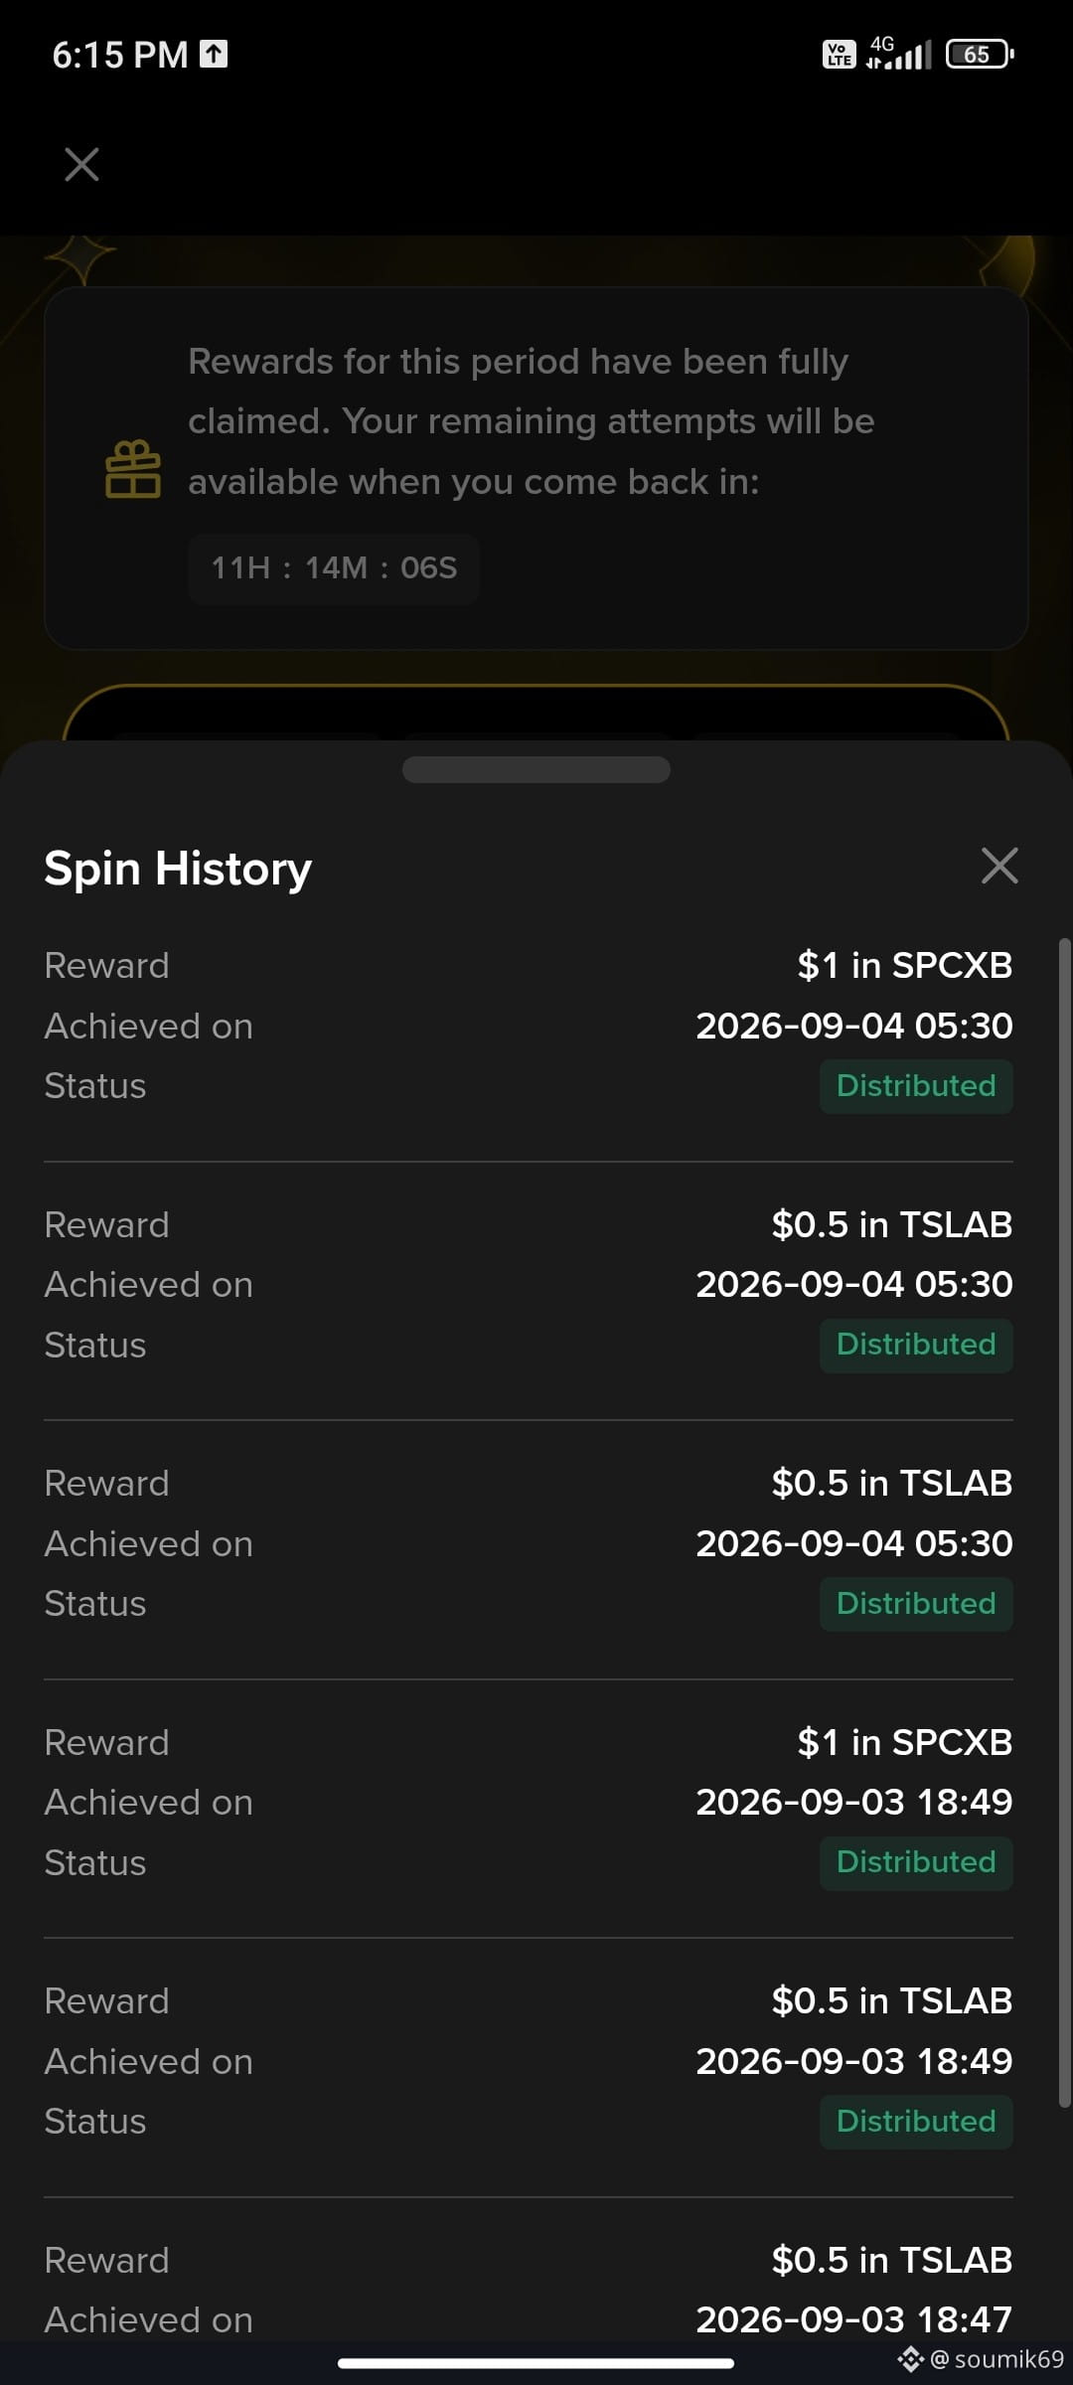Tap the first Distributed status badge
Screen dimensions: 1073x2385
[916, 1086]
